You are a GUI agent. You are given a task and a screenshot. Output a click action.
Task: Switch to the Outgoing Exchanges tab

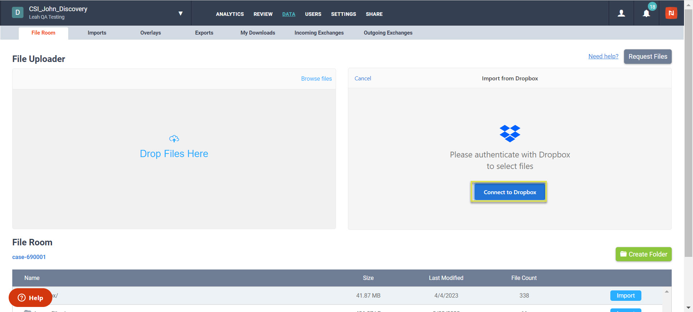pos(388,33)
